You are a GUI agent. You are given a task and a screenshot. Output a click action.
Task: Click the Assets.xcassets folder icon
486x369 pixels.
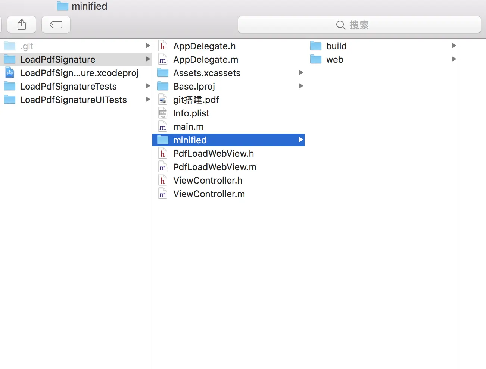pos(163,73)
